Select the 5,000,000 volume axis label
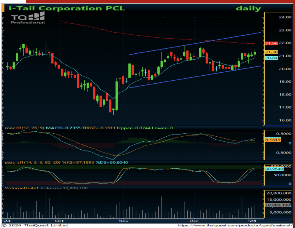 (281, 212)
